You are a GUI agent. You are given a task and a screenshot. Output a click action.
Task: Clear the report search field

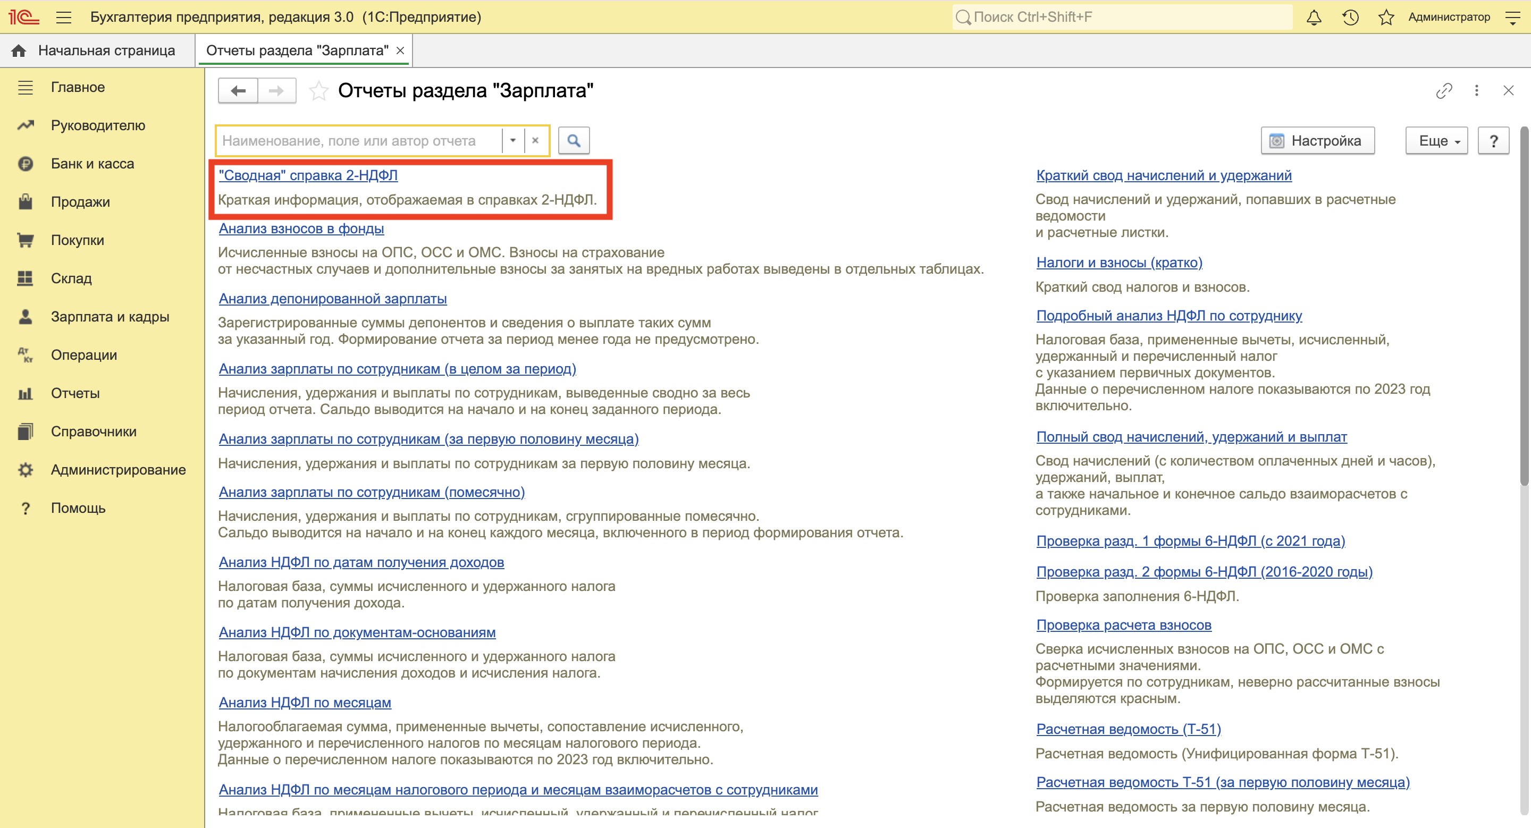pyautogui.click(x=535, y=141)
